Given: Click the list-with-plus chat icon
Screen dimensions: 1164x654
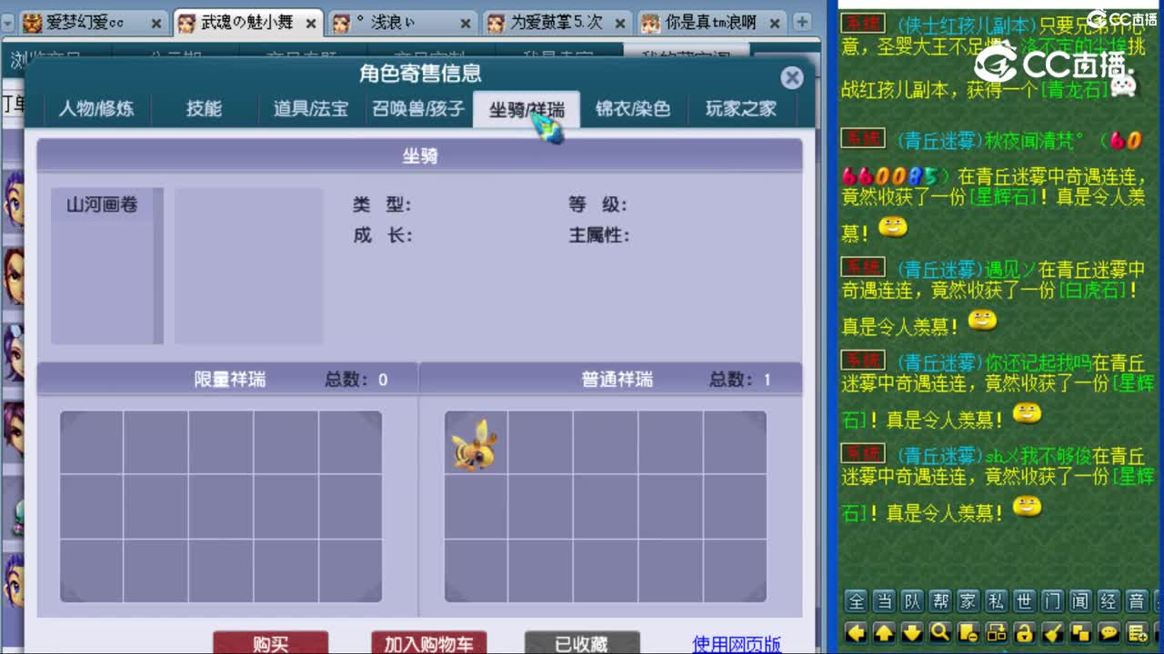Looking at the screenshot, I should click(x=1136, y=632).
